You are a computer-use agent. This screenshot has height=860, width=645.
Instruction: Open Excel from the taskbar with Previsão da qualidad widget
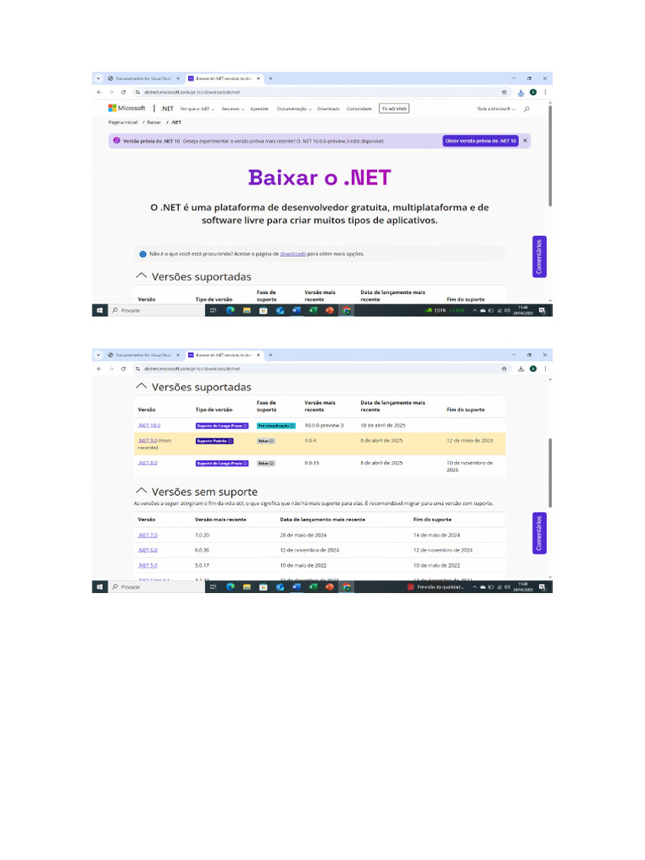coord(313,587)
